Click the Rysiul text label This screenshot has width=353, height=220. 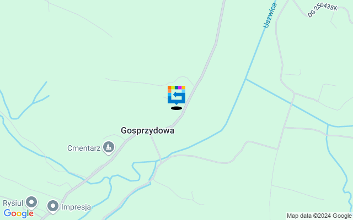[x=13, y=203]
